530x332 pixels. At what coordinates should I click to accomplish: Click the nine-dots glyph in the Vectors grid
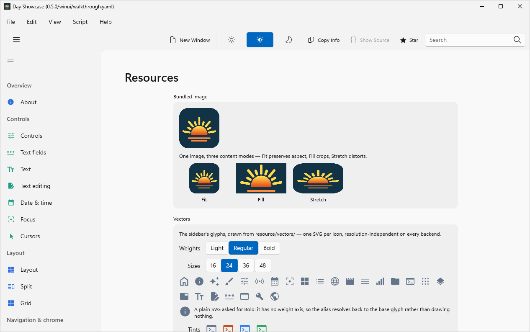425,281
